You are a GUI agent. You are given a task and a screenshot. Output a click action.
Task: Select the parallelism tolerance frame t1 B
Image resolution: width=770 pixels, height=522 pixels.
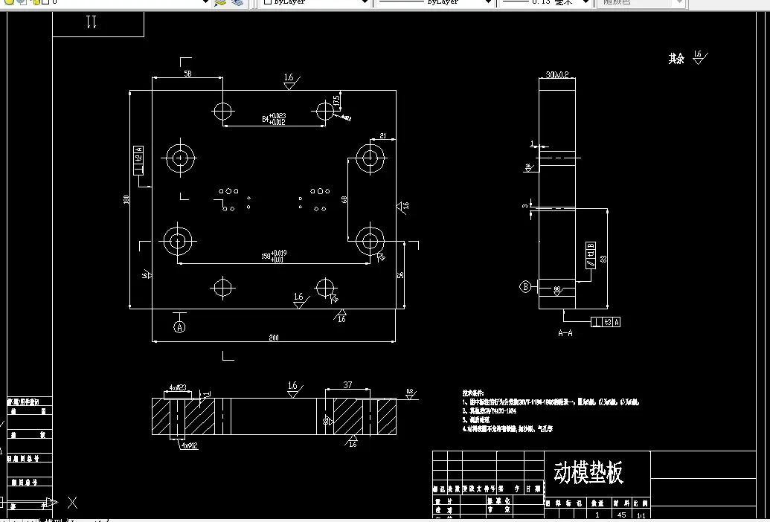tap(591, 255)
